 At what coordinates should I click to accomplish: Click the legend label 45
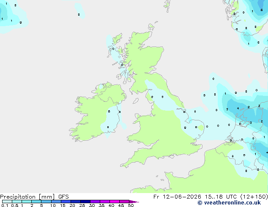point(121,205)
